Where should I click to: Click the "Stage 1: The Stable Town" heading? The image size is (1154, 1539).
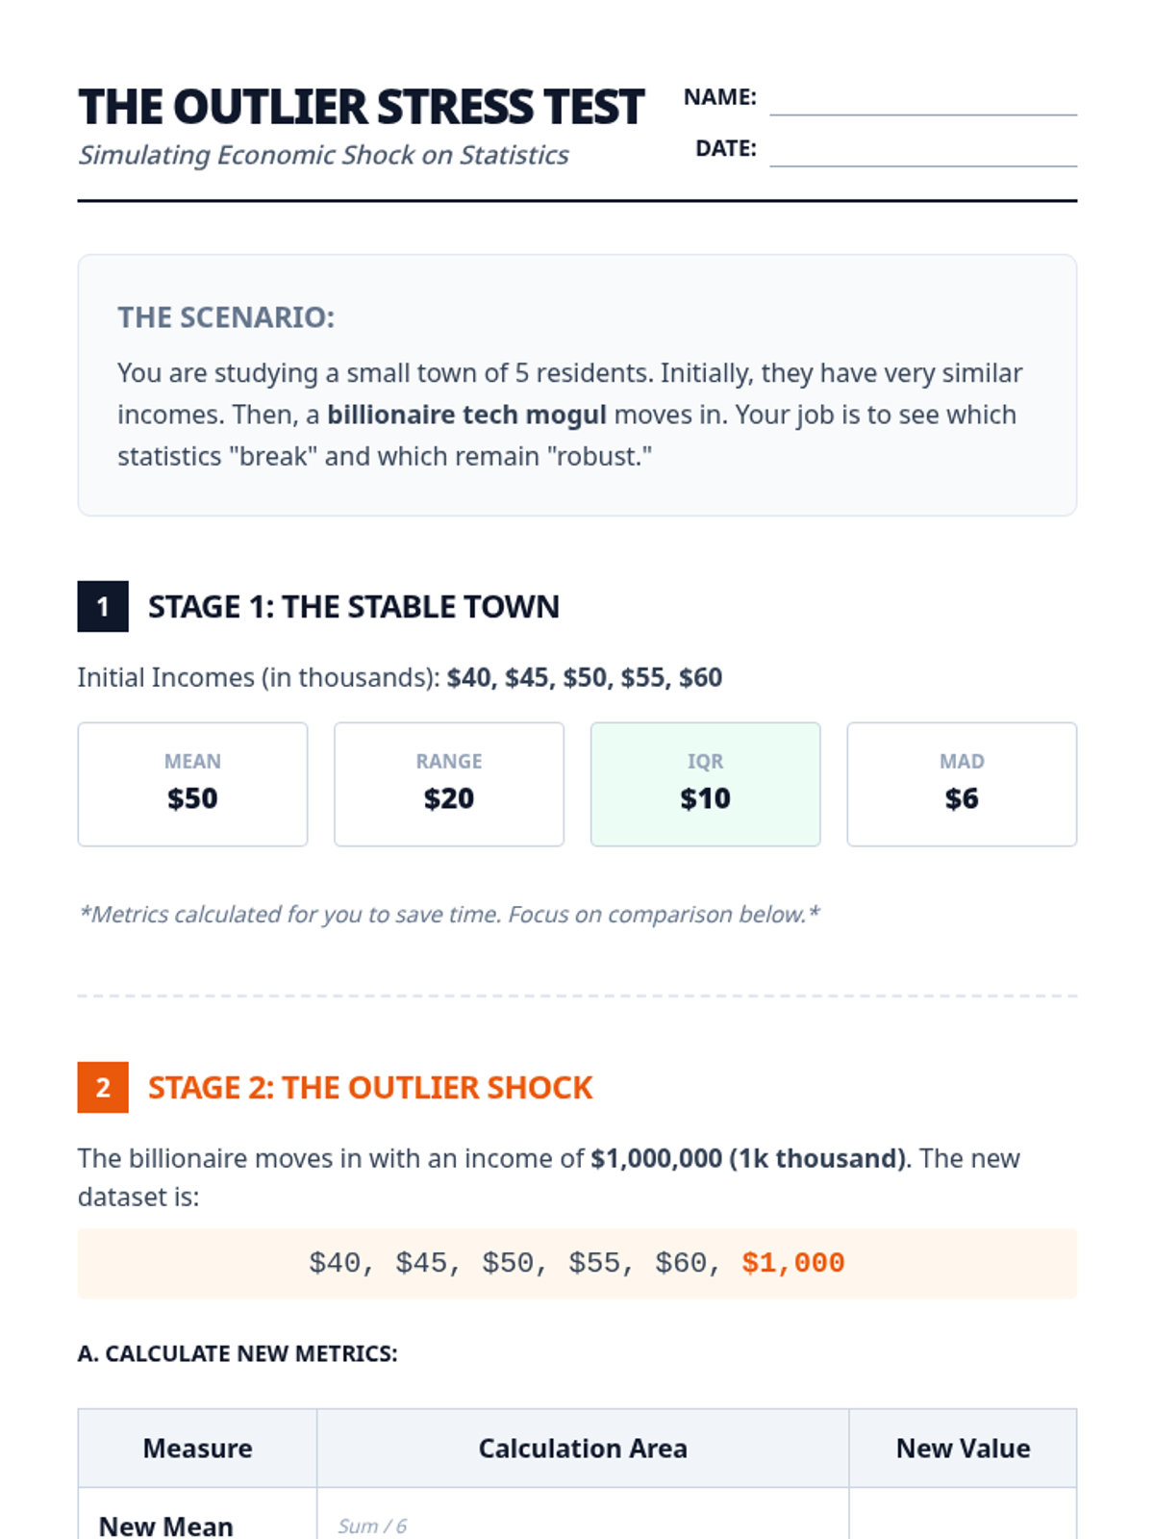pos(353,607)
